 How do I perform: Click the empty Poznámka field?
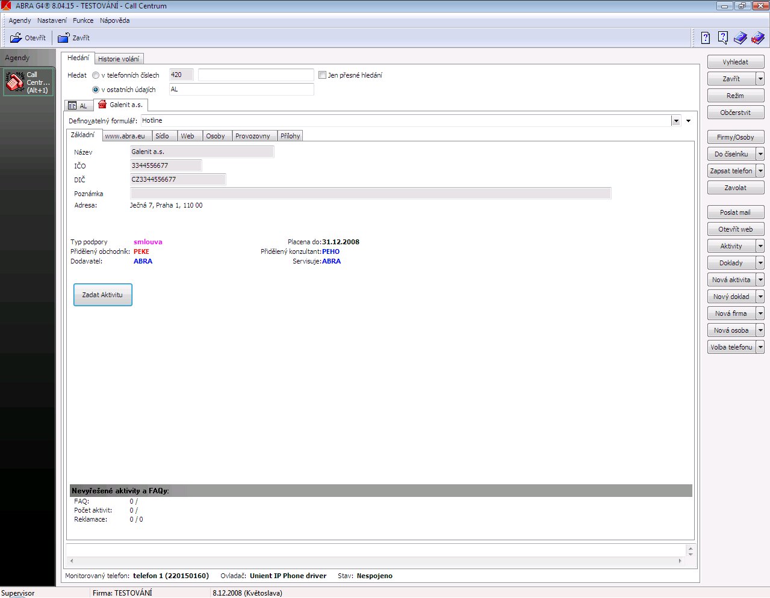[371, 193]
